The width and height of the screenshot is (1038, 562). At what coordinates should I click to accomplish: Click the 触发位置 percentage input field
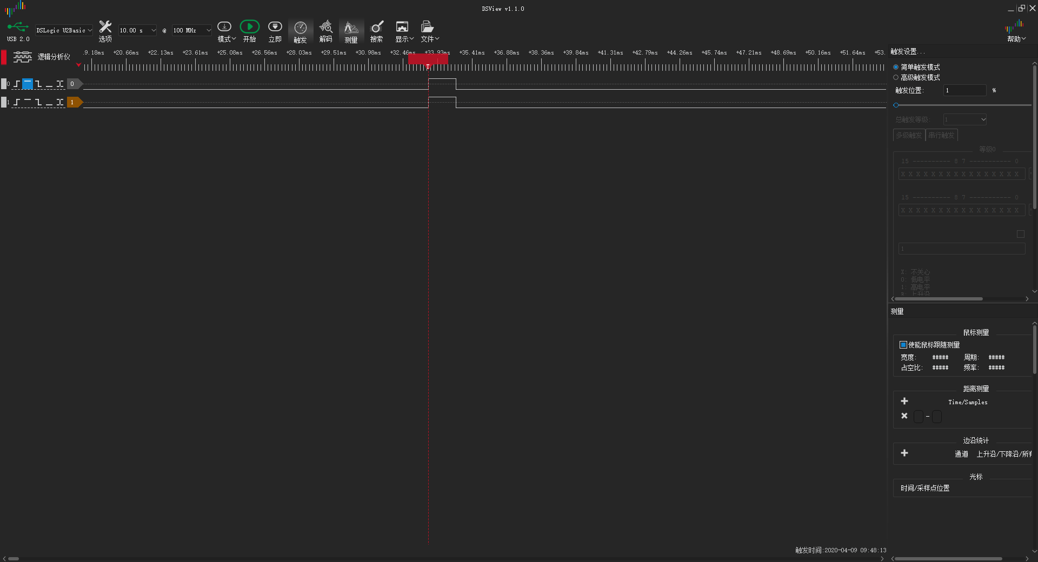pos(964,90)
